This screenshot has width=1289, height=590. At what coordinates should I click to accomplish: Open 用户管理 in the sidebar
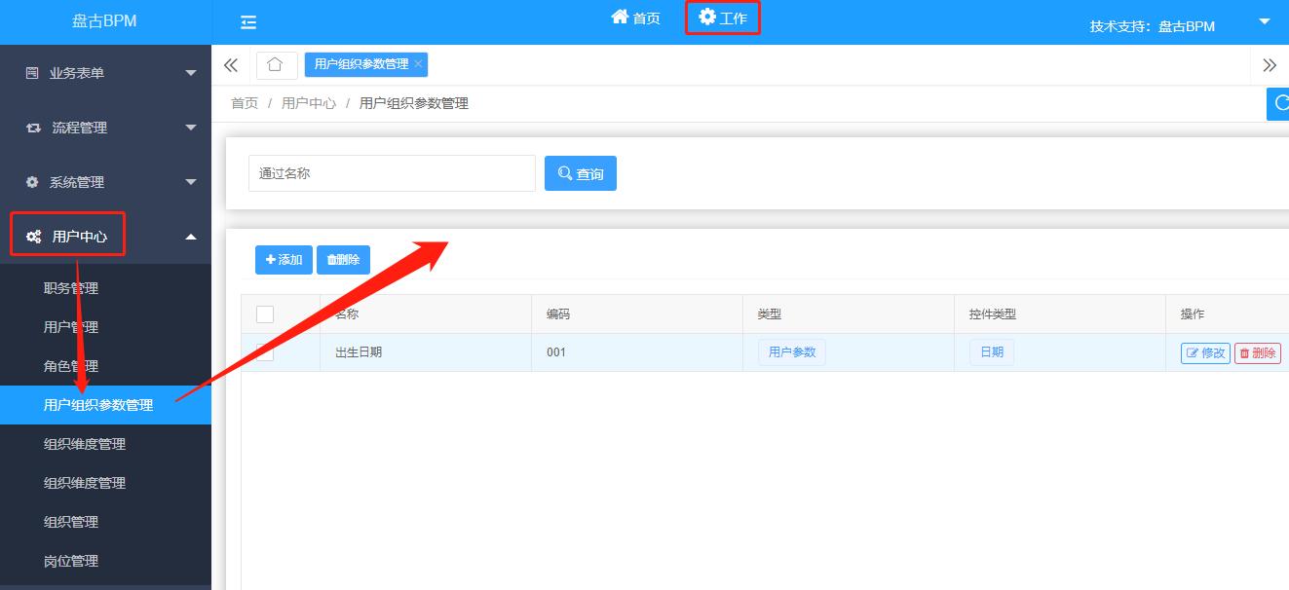click(105, 327)
